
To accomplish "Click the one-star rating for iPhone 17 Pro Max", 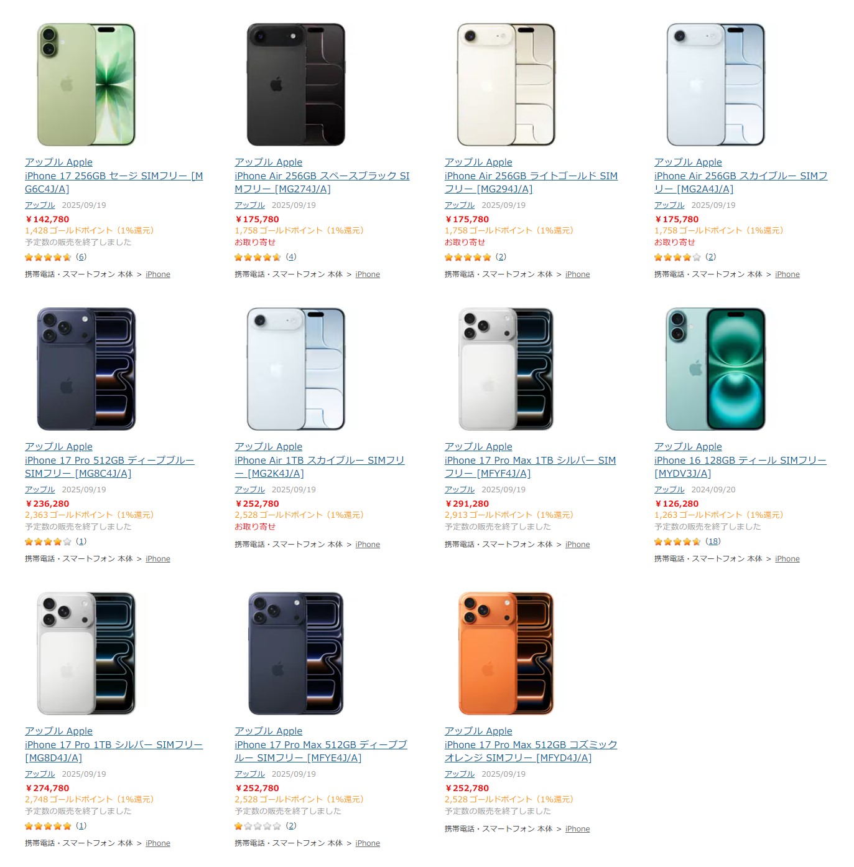I will point(258,826).
